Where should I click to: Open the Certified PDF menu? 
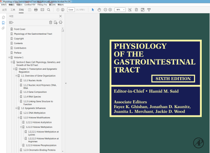click(x=30, y=5)
